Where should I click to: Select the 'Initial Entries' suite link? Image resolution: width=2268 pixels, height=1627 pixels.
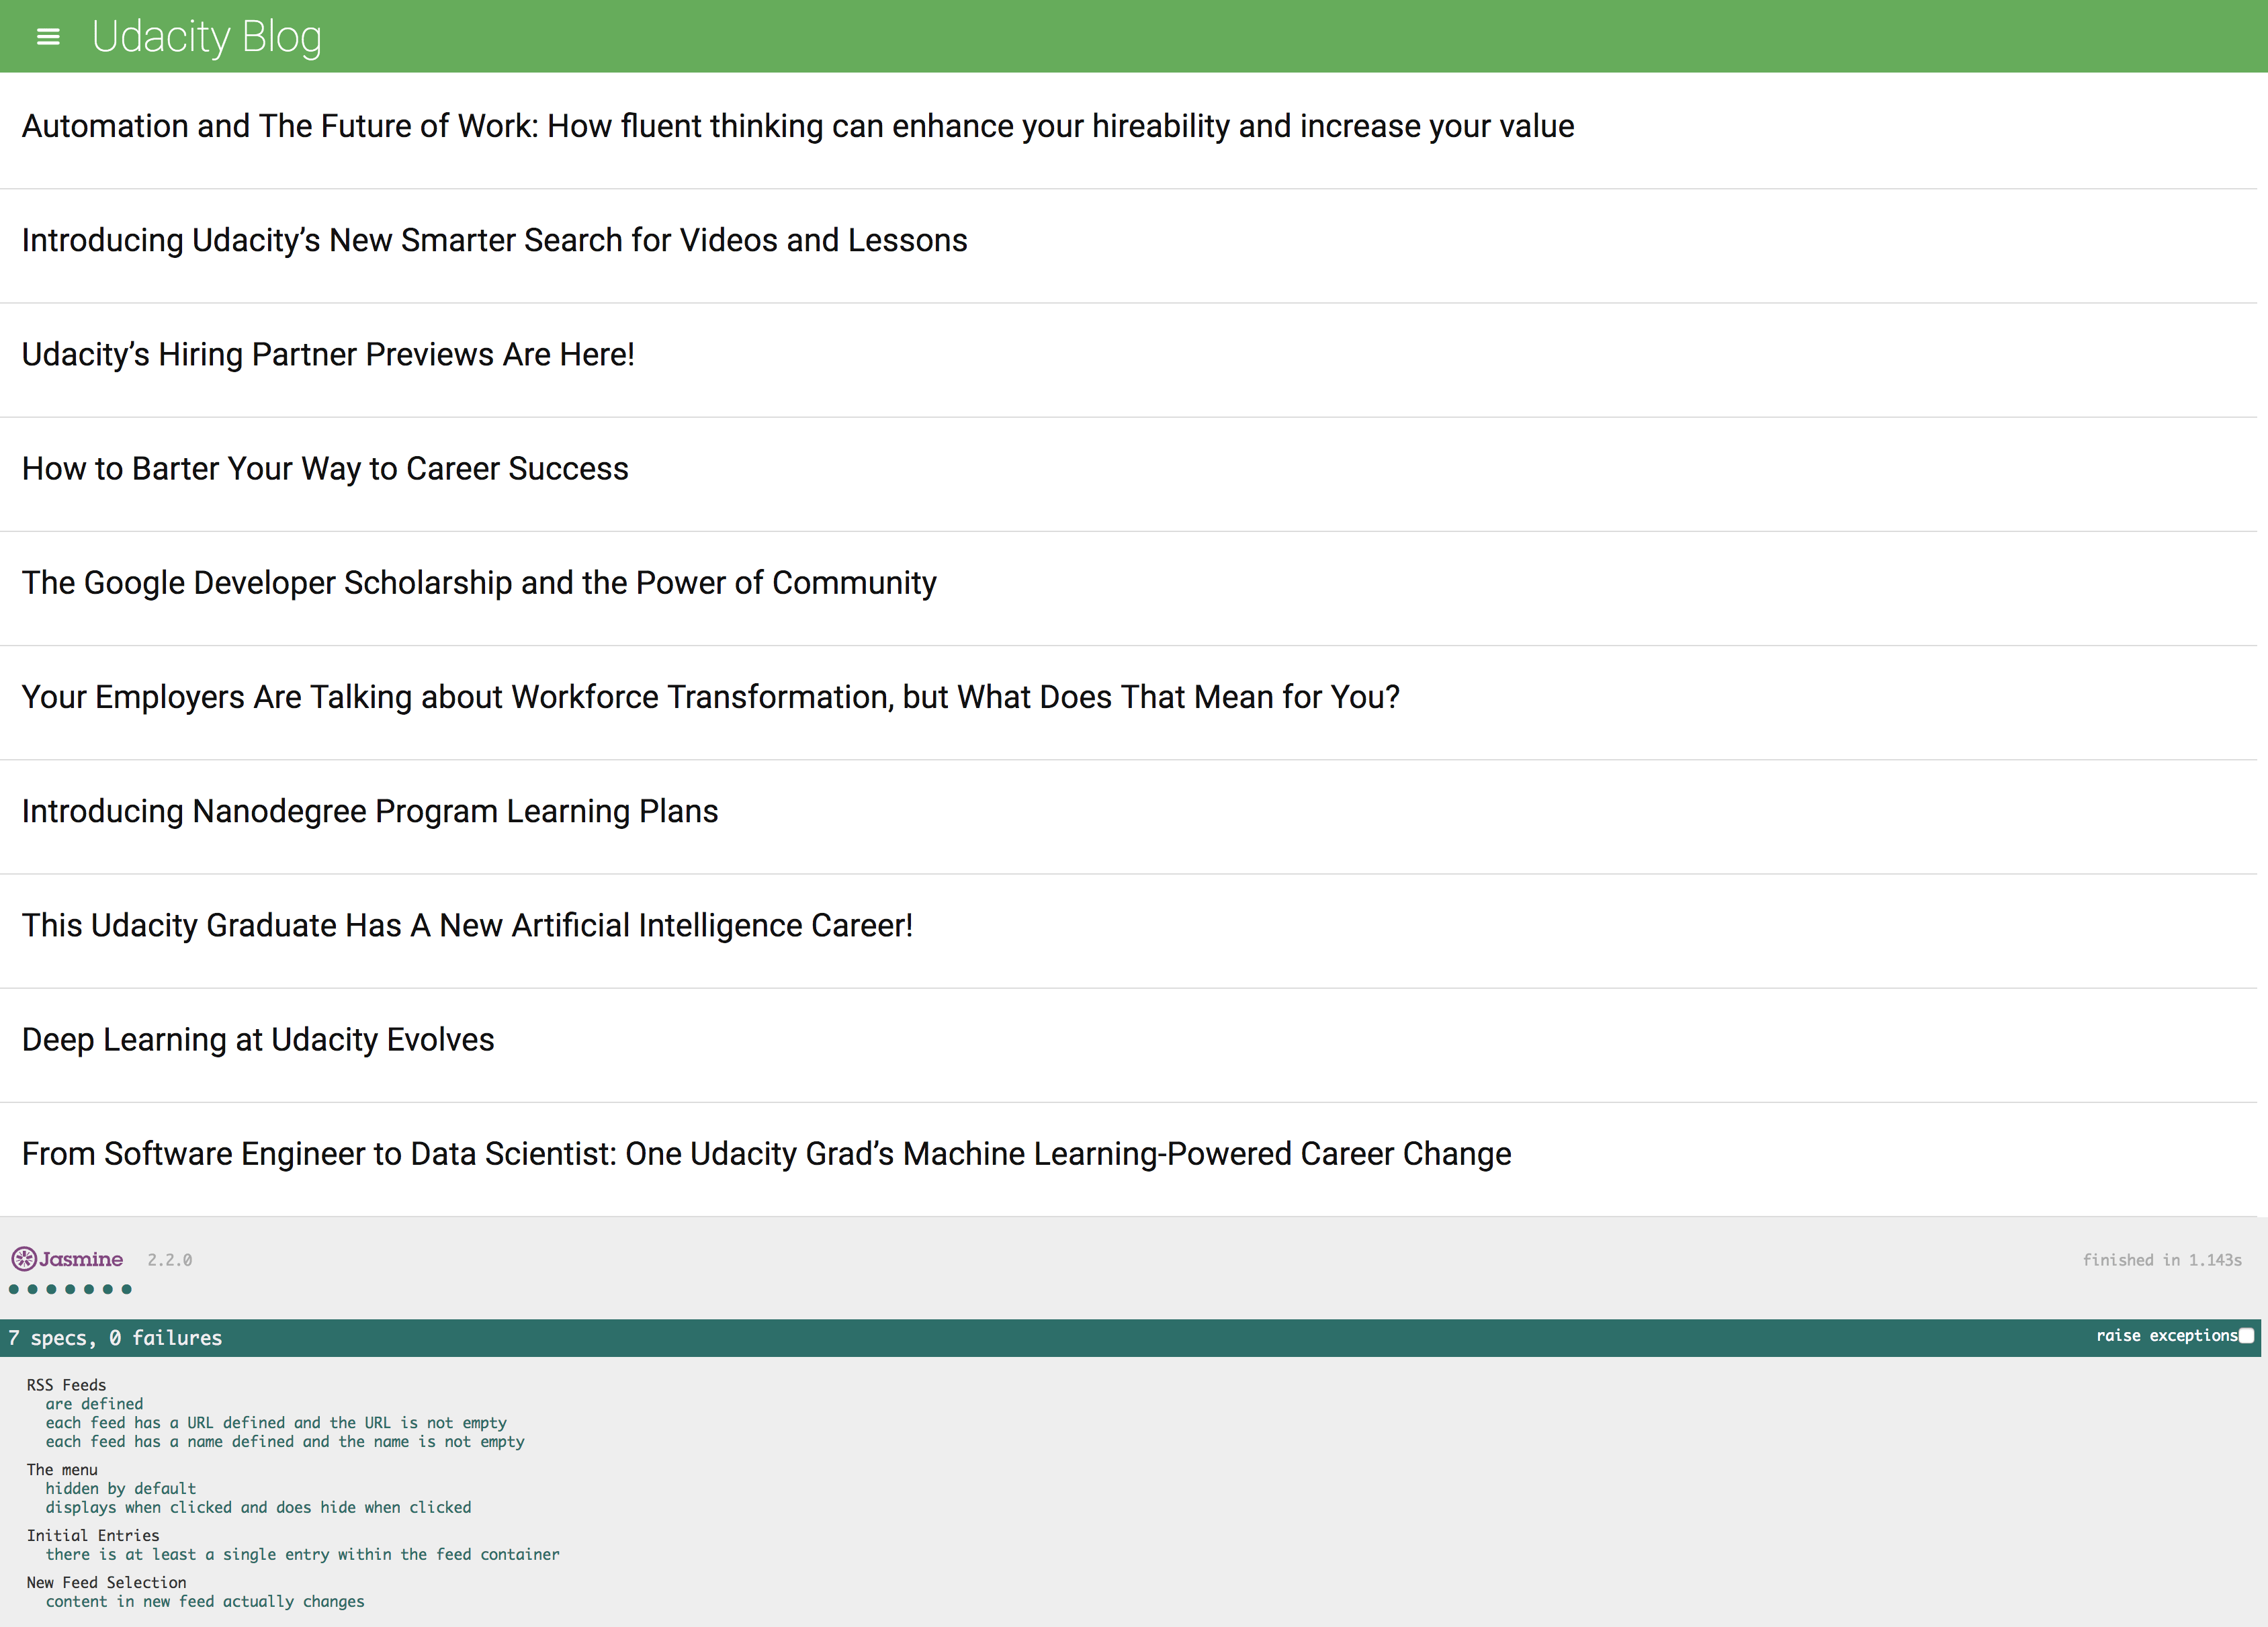point(93,1536)
